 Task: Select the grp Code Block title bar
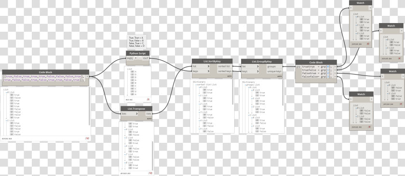pos(316,63)
